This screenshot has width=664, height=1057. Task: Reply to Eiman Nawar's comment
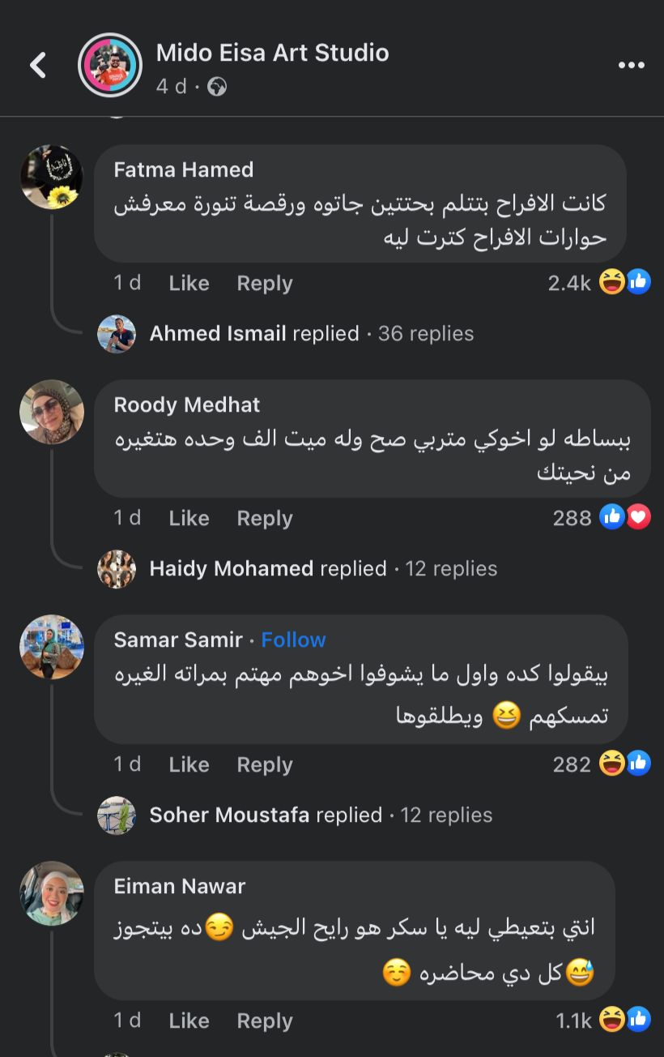(x=264, y=1021)
